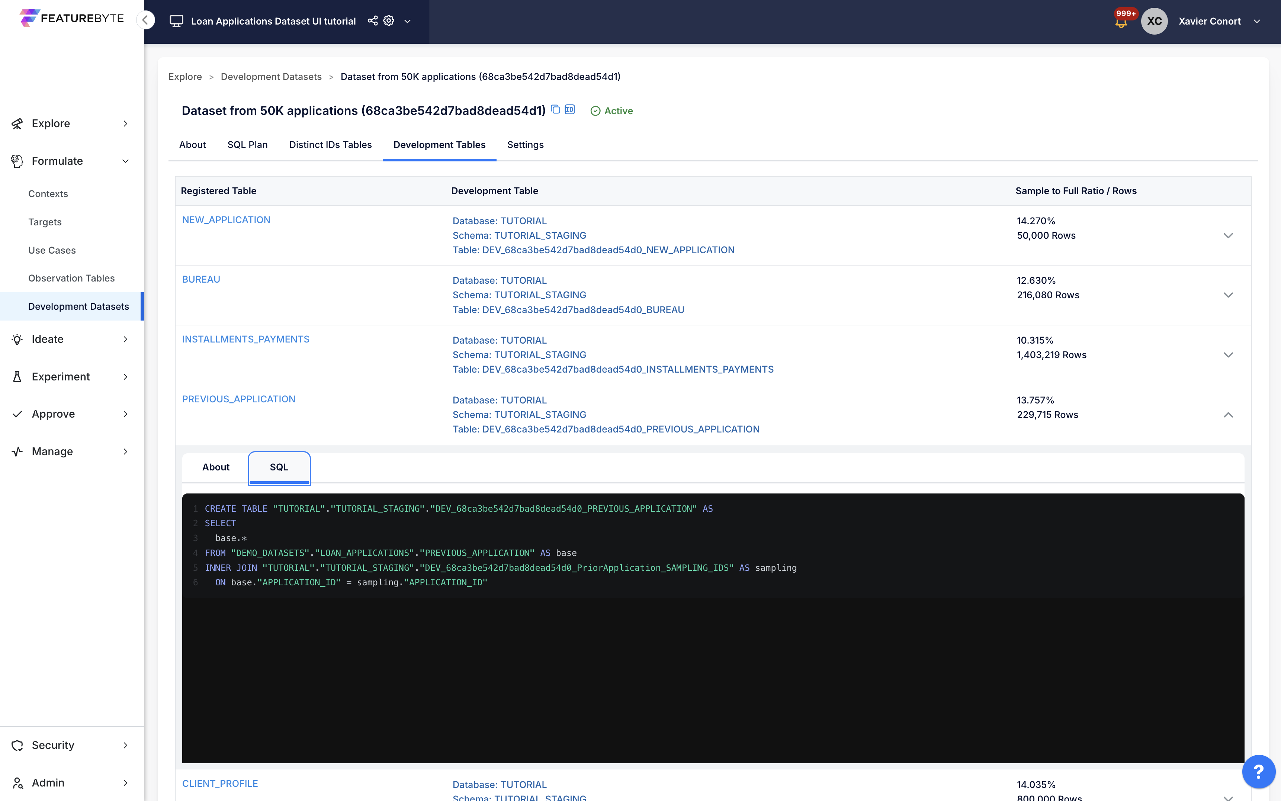Open the catalog dropdown chevron
1281x801 pixels.
click(x=407, y=21)
